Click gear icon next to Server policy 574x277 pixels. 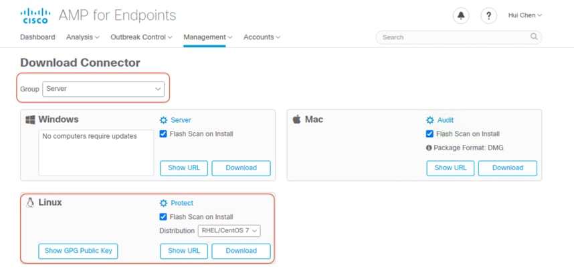click(x=163, y=120)
